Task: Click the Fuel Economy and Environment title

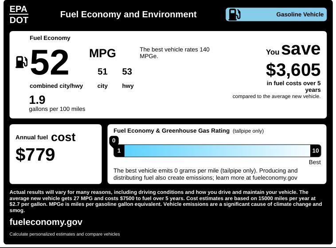Action: 128,15
